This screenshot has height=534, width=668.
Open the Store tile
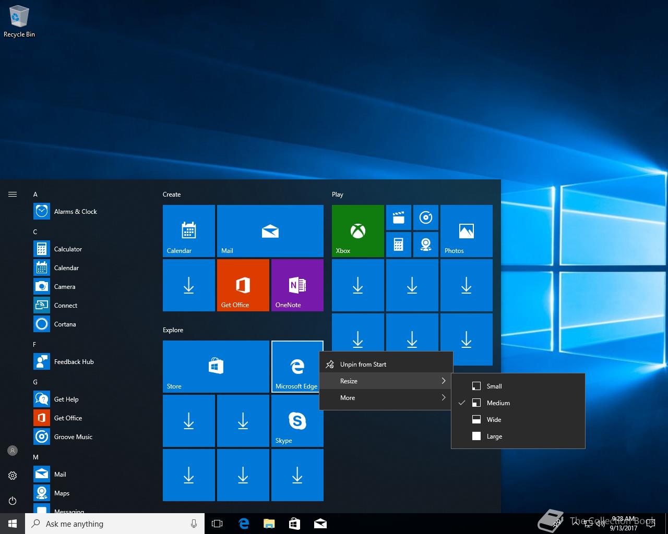pyautogui.click(x=216, y=367)
